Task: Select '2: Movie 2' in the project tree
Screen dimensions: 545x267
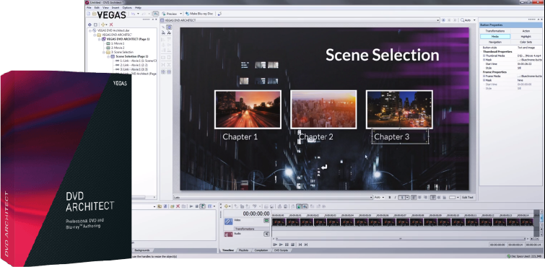Action: click(118, 48)
